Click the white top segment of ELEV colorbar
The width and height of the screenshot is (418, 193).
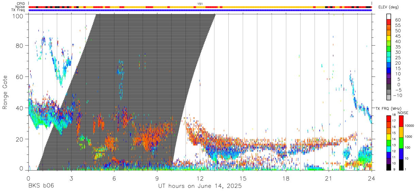(389, 17)
